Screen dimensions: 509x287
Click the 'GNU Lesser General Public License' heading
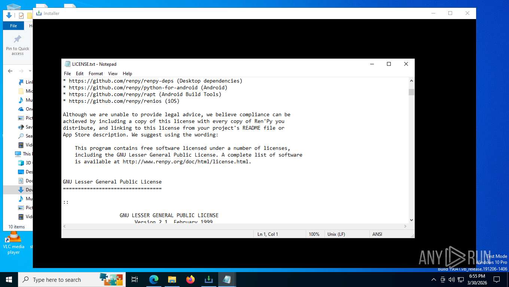pos(112,182)
